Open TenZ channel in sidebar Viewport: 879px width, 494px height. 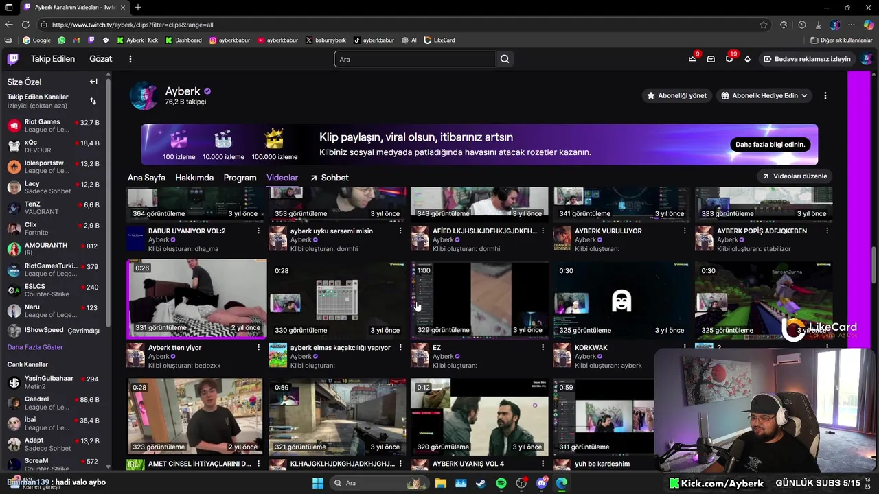coord(55,208)
